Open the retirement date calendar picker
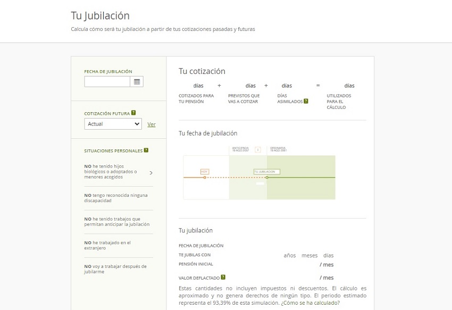 coord(137,82)
